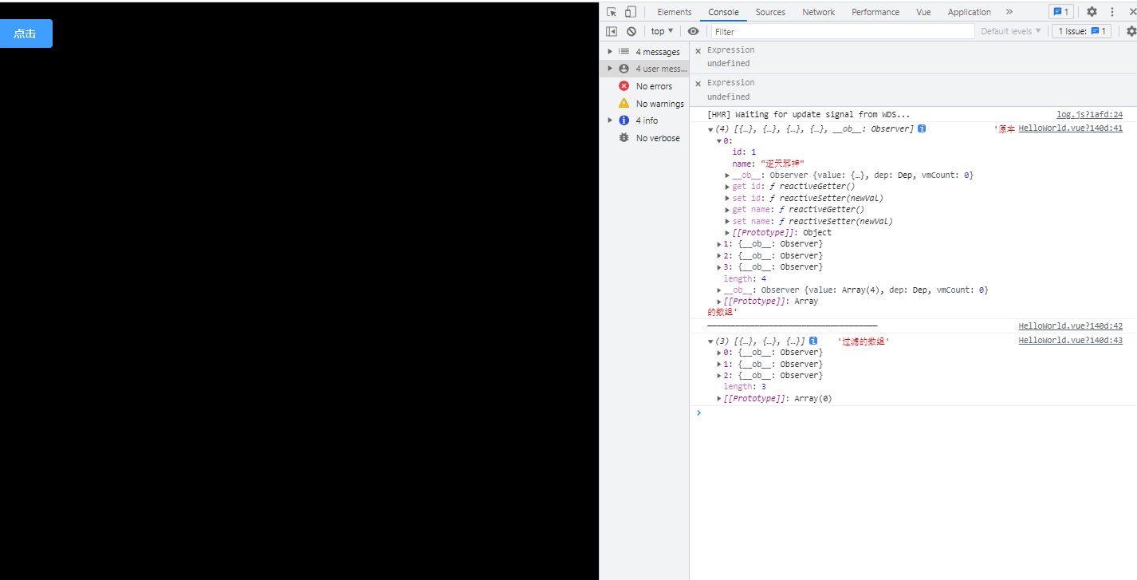This screenshot has width=1137, height=580.
Task: Open the Default levels dropdown
Action: pos(1010,31)
